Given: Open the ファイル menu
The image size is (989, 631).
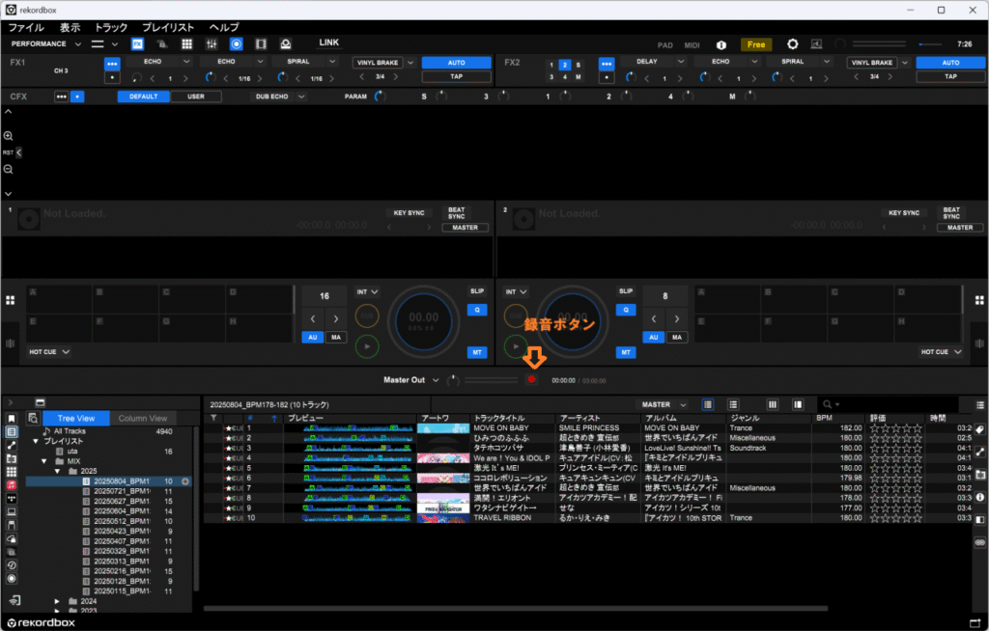Looking at the screenshot, I should click(26, 27).
